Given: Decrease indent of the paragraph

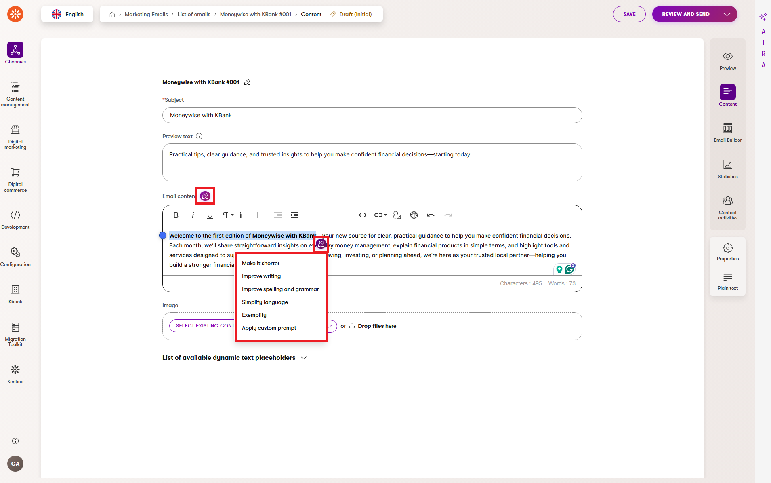Looking at the screenshot, I should (278, 215).
